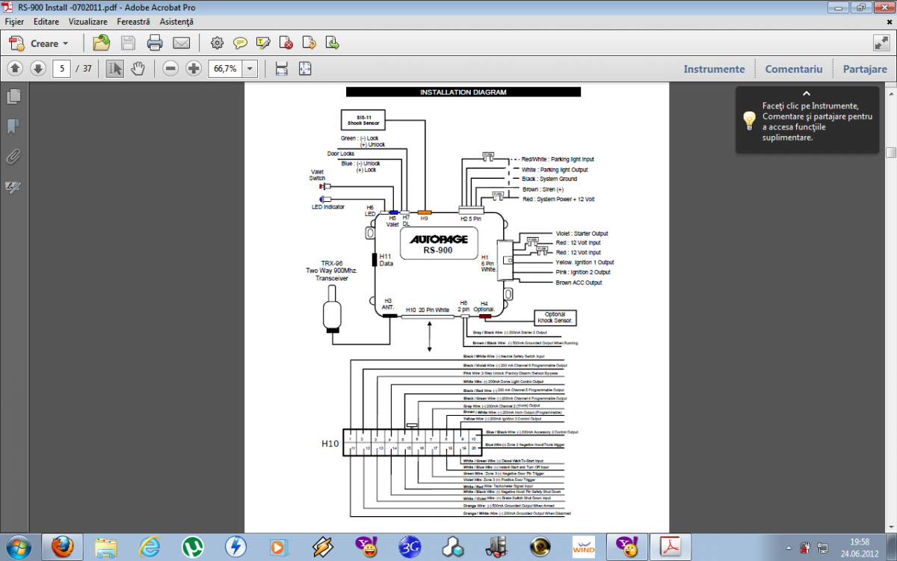Image resolution: width=897 pixels, height=561 pixels.
Task: Click the RS-900 model label in diagram
Action: [438, 251]
